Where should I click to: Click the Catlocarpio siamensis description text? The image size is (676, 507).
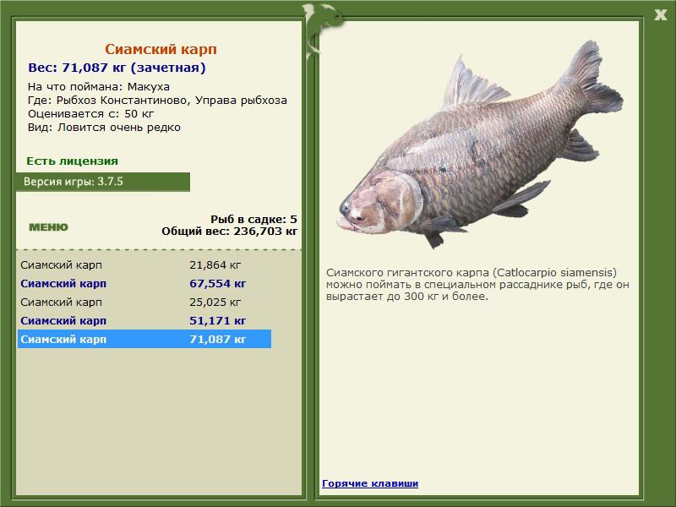(x=477, y=285)
